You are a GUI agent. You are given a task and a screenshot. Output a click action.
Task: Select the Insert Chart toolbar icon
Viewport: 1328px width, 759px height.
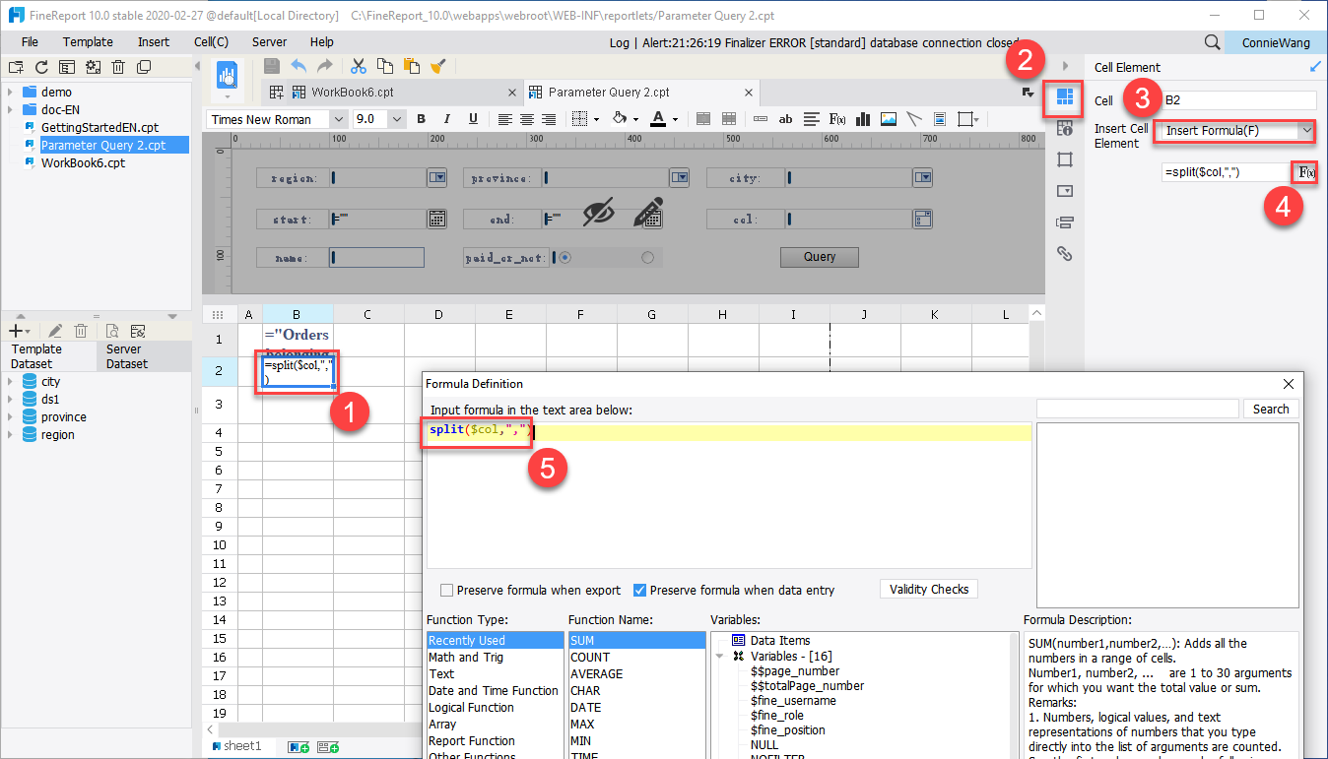pyautogui.click(x=862, y=118)
